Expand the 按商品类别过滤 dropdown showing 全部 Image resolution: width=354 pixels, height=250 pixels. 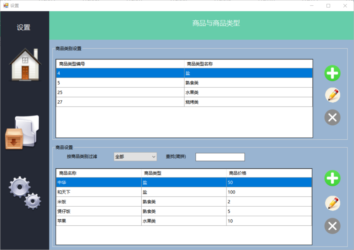135,157
